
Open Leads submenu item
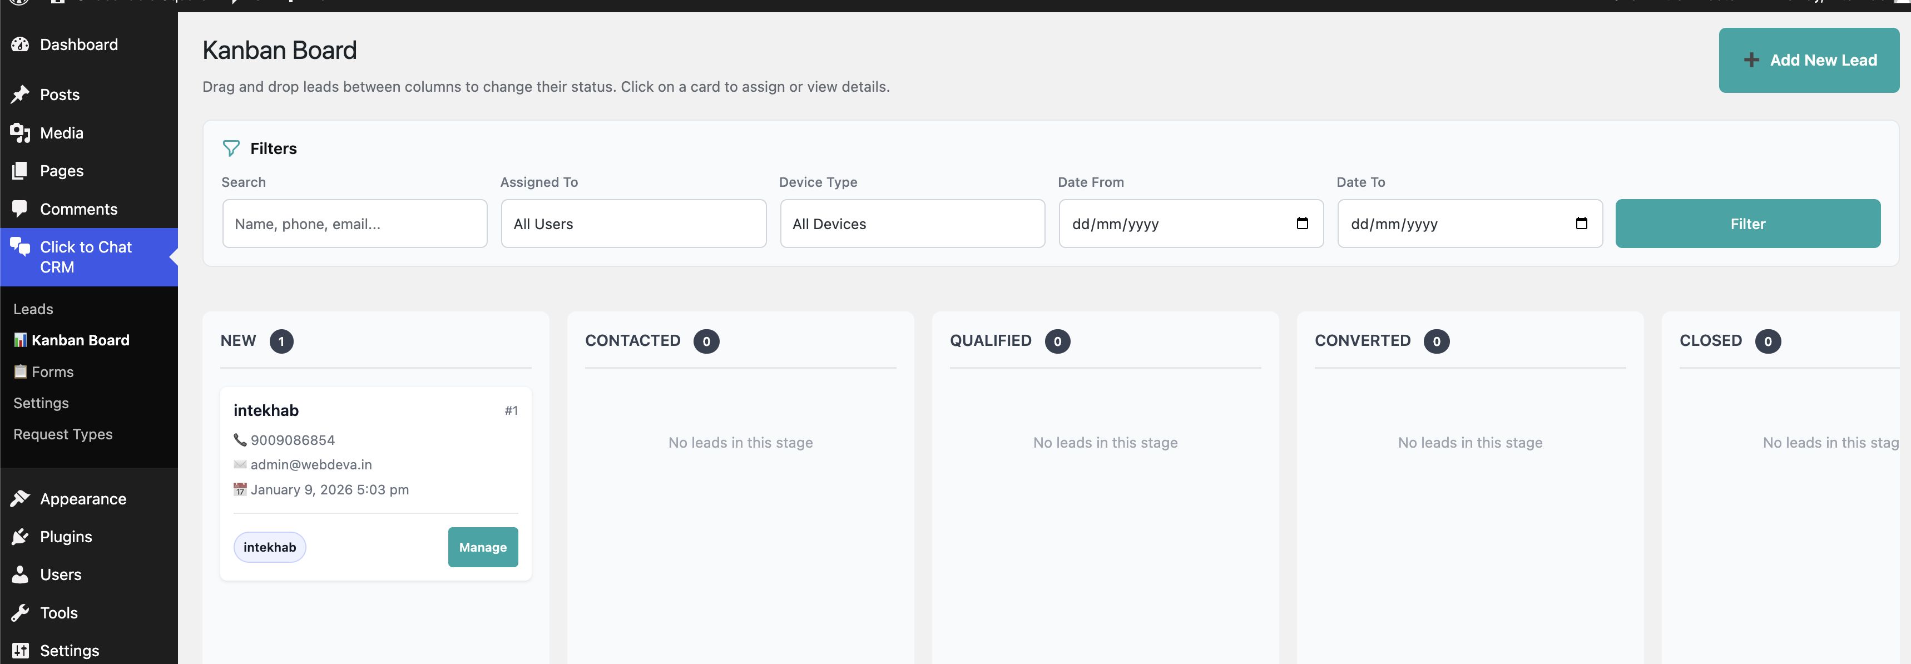[33, 309]
